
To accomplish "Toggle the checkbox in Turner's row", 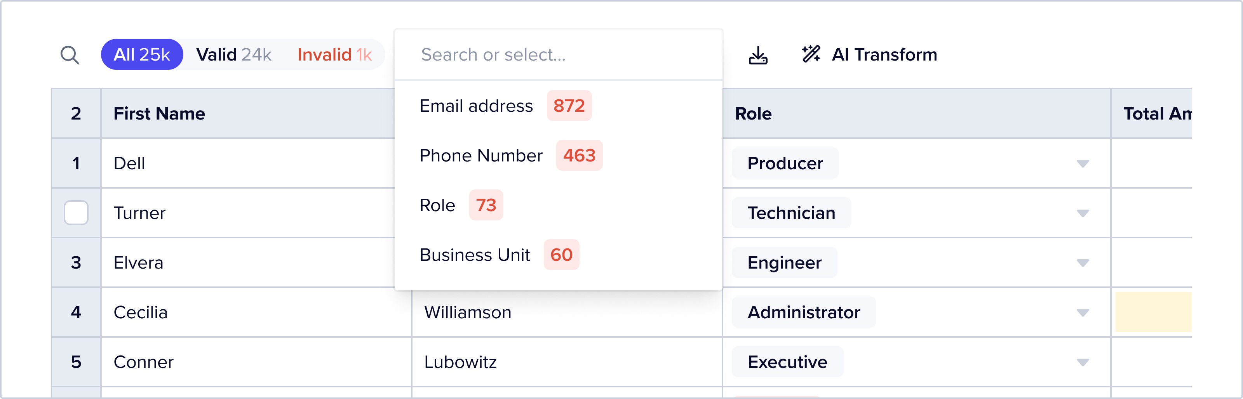I will tap(76, 213).
